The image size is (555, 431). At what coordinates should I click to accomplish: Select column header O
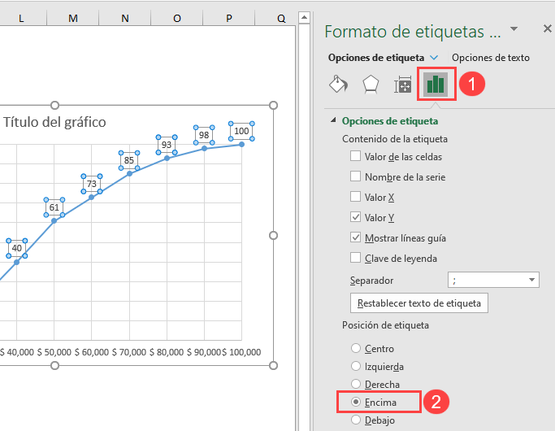click(177, 18)
